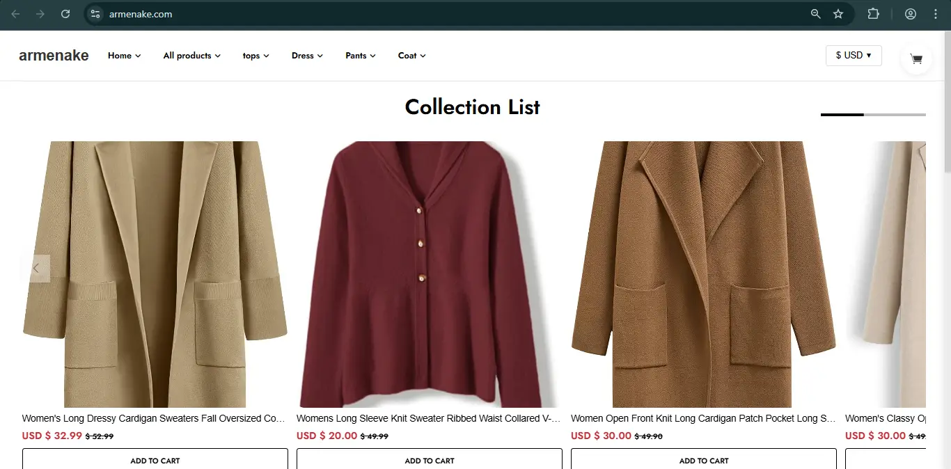The image size is (951, 469).
Task: Open the Chrome profile avatar icon
Action: 911,14
